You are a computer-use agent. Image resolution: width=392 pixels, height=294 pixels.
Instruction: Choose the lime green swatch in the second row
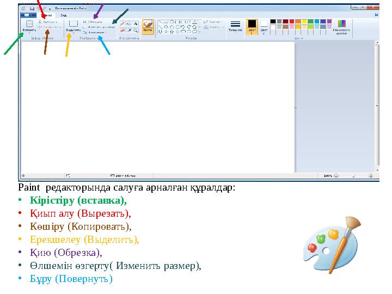pos(310,27)
